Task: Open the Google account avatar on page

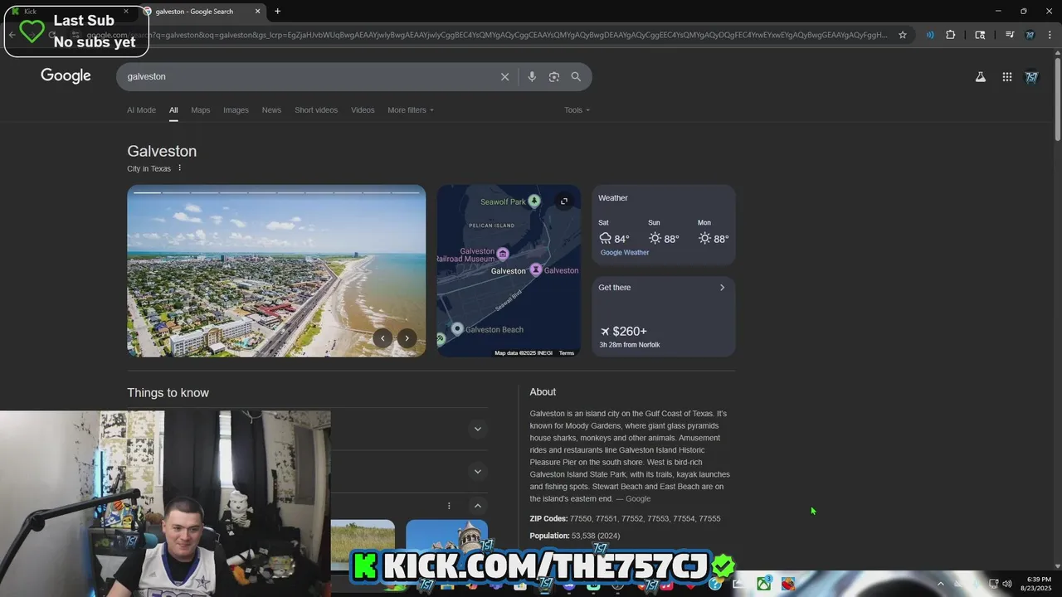Action: tap(1032, 76)
